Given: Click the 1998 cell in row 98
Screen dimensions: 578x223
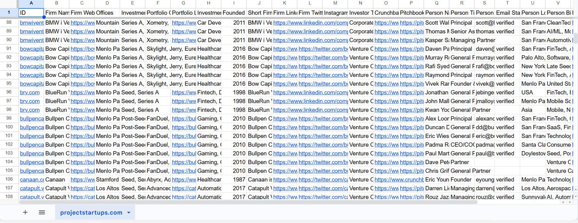Looking at the screenshot, I should point(234,110).
